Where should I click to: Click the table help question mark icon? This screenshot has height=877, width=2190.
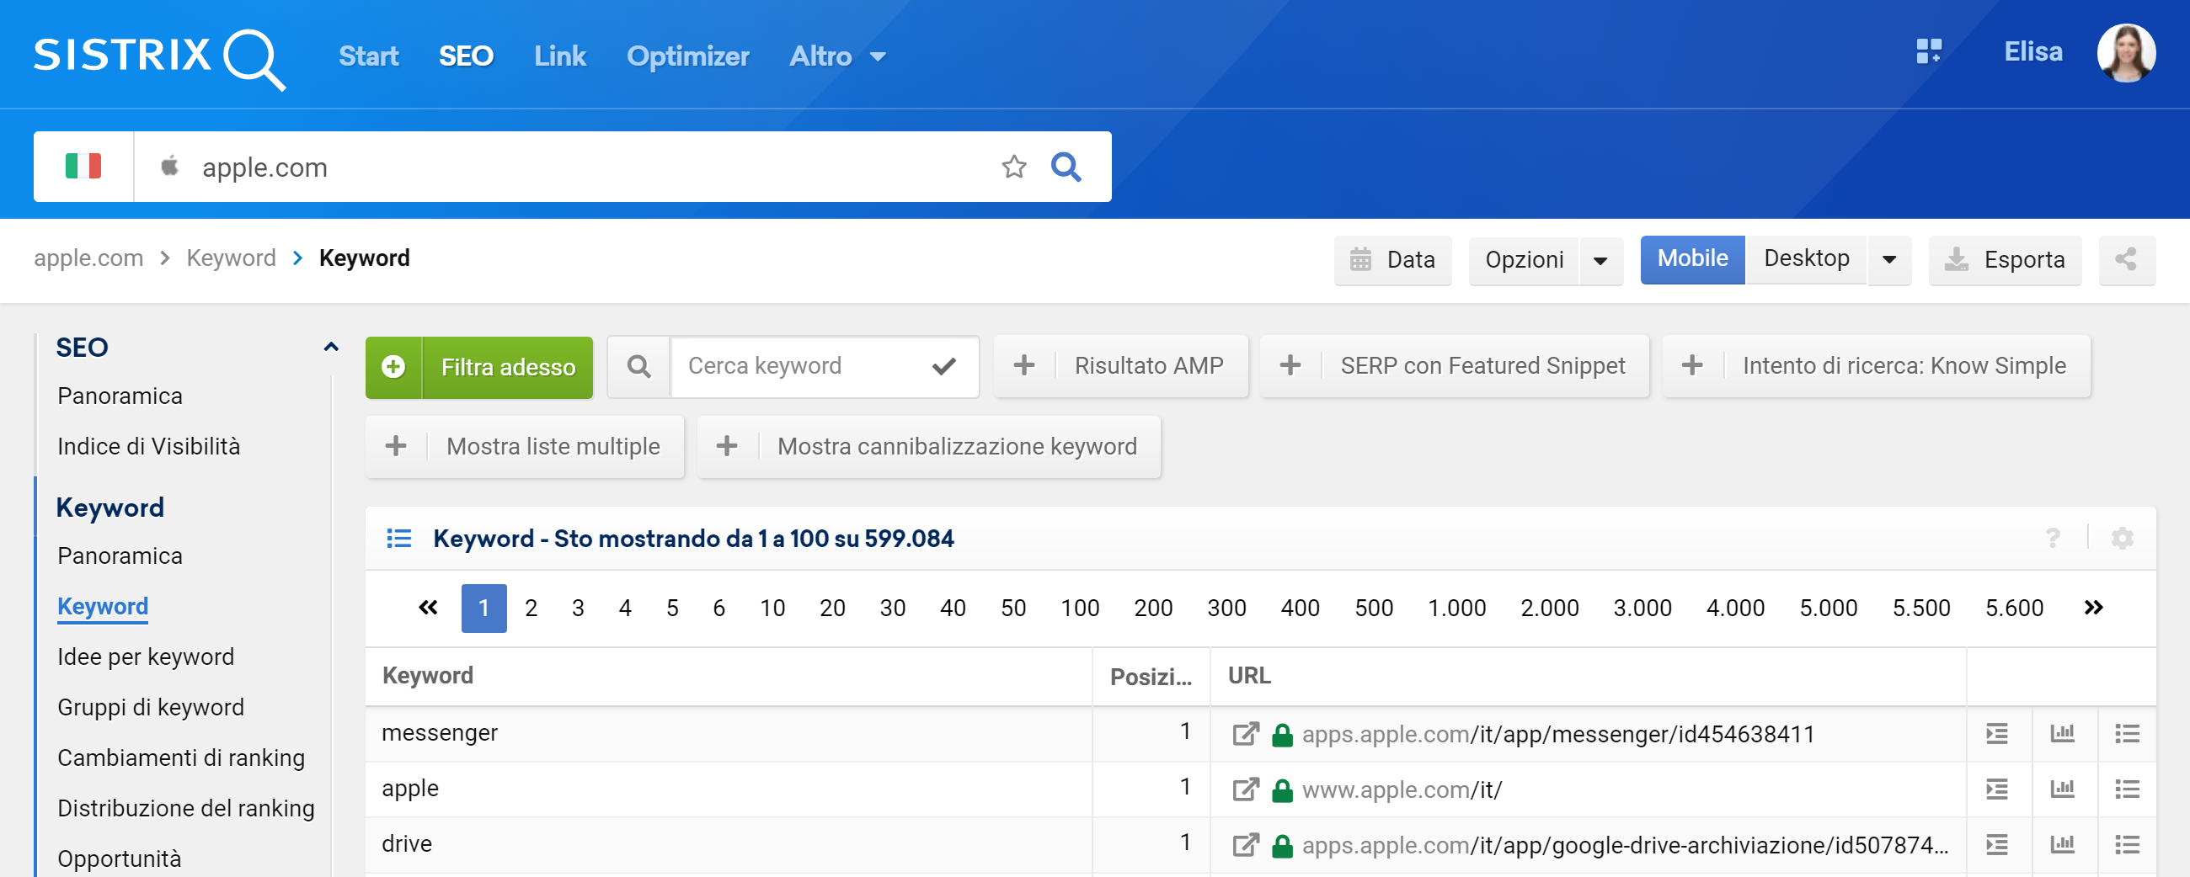point(2052,538)
